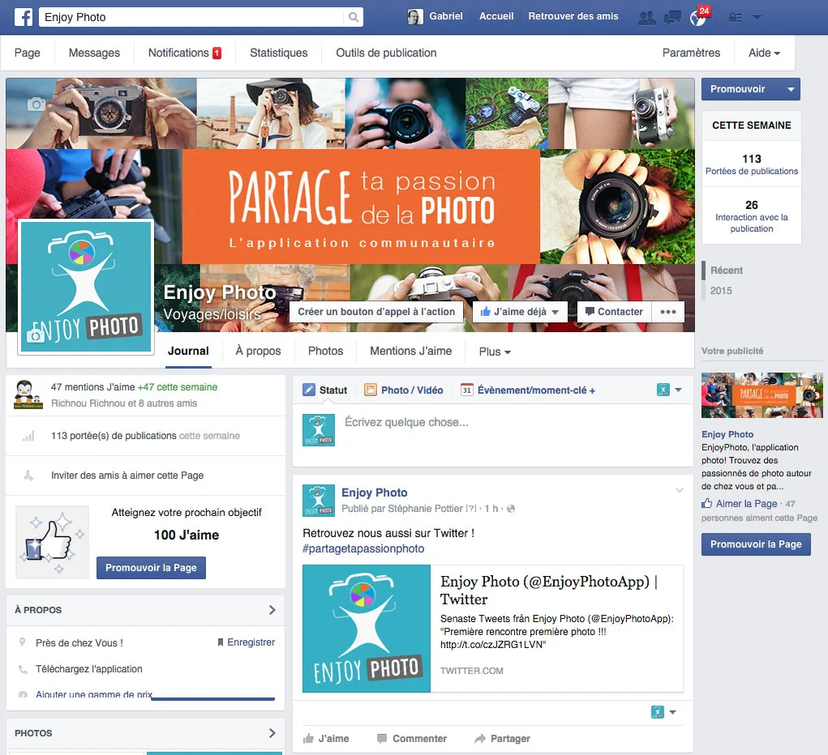Click the invite friends person icon
The height and width of the screenshot is (755, 828).
[28, 476]
